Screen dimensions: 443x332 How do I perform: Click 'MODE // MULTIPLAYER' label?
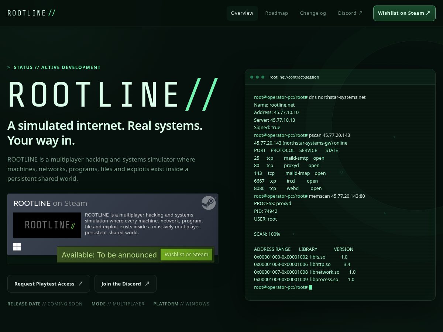click(x=118, y=304)
